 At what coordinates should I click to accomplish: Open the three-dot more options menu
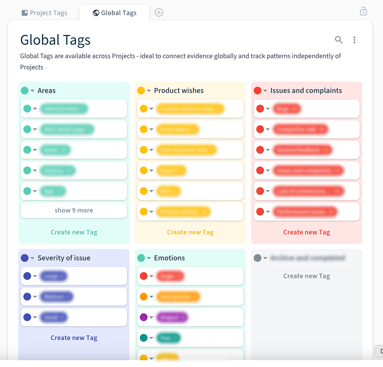[x=354, y=40]
